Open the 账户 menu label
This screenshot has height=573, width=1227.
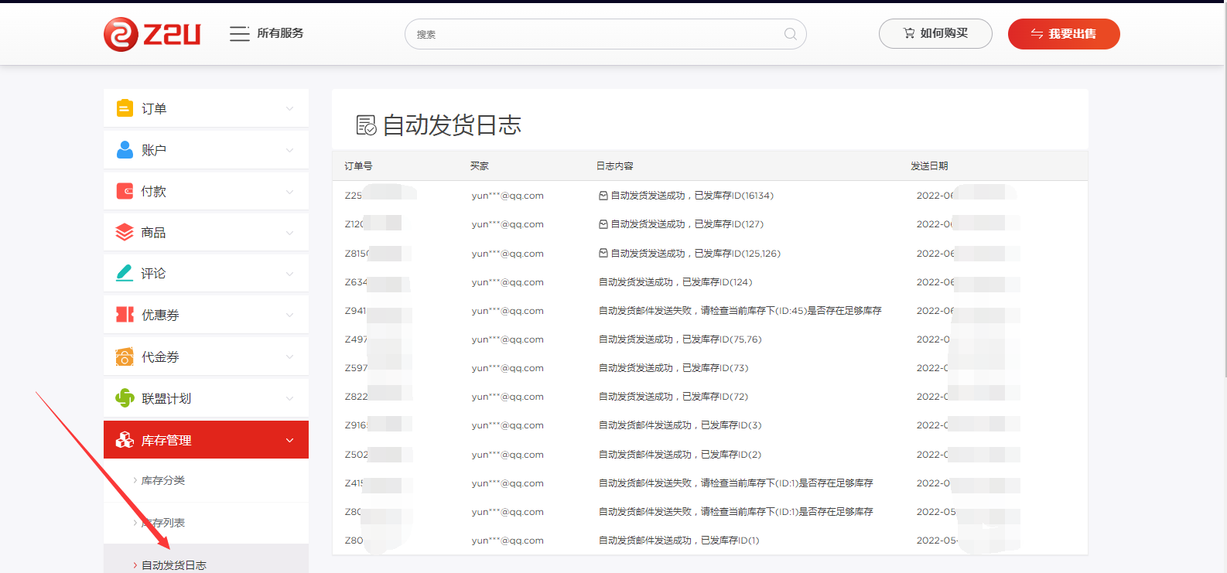(x=154, y=150)
